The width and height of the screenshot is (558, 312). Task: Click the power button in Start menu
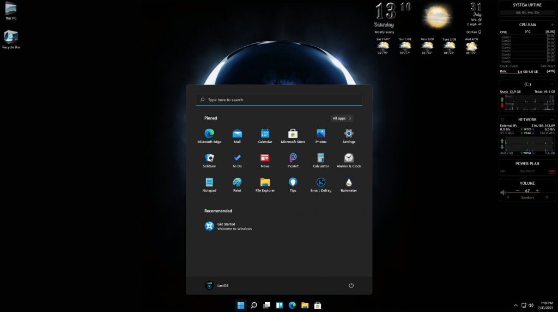coord(351,285)
